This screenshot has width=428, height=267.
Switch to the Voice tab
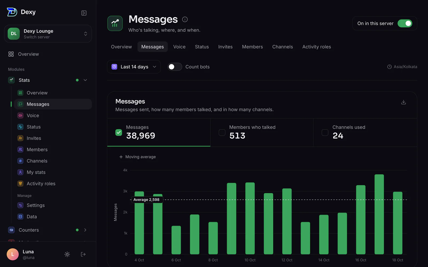(x=179, y=47)
